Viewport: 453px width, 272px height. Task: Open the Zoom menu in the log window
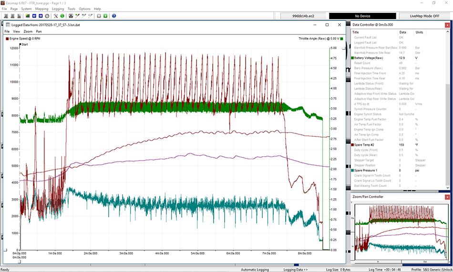[28, 31]
